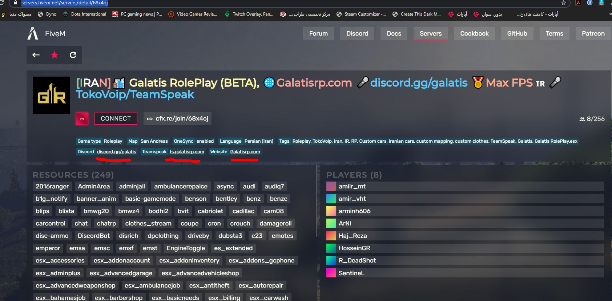This screenshot has width=612, height=301.
Task: Open the discord.gg/galatis link
Action: 116,152
